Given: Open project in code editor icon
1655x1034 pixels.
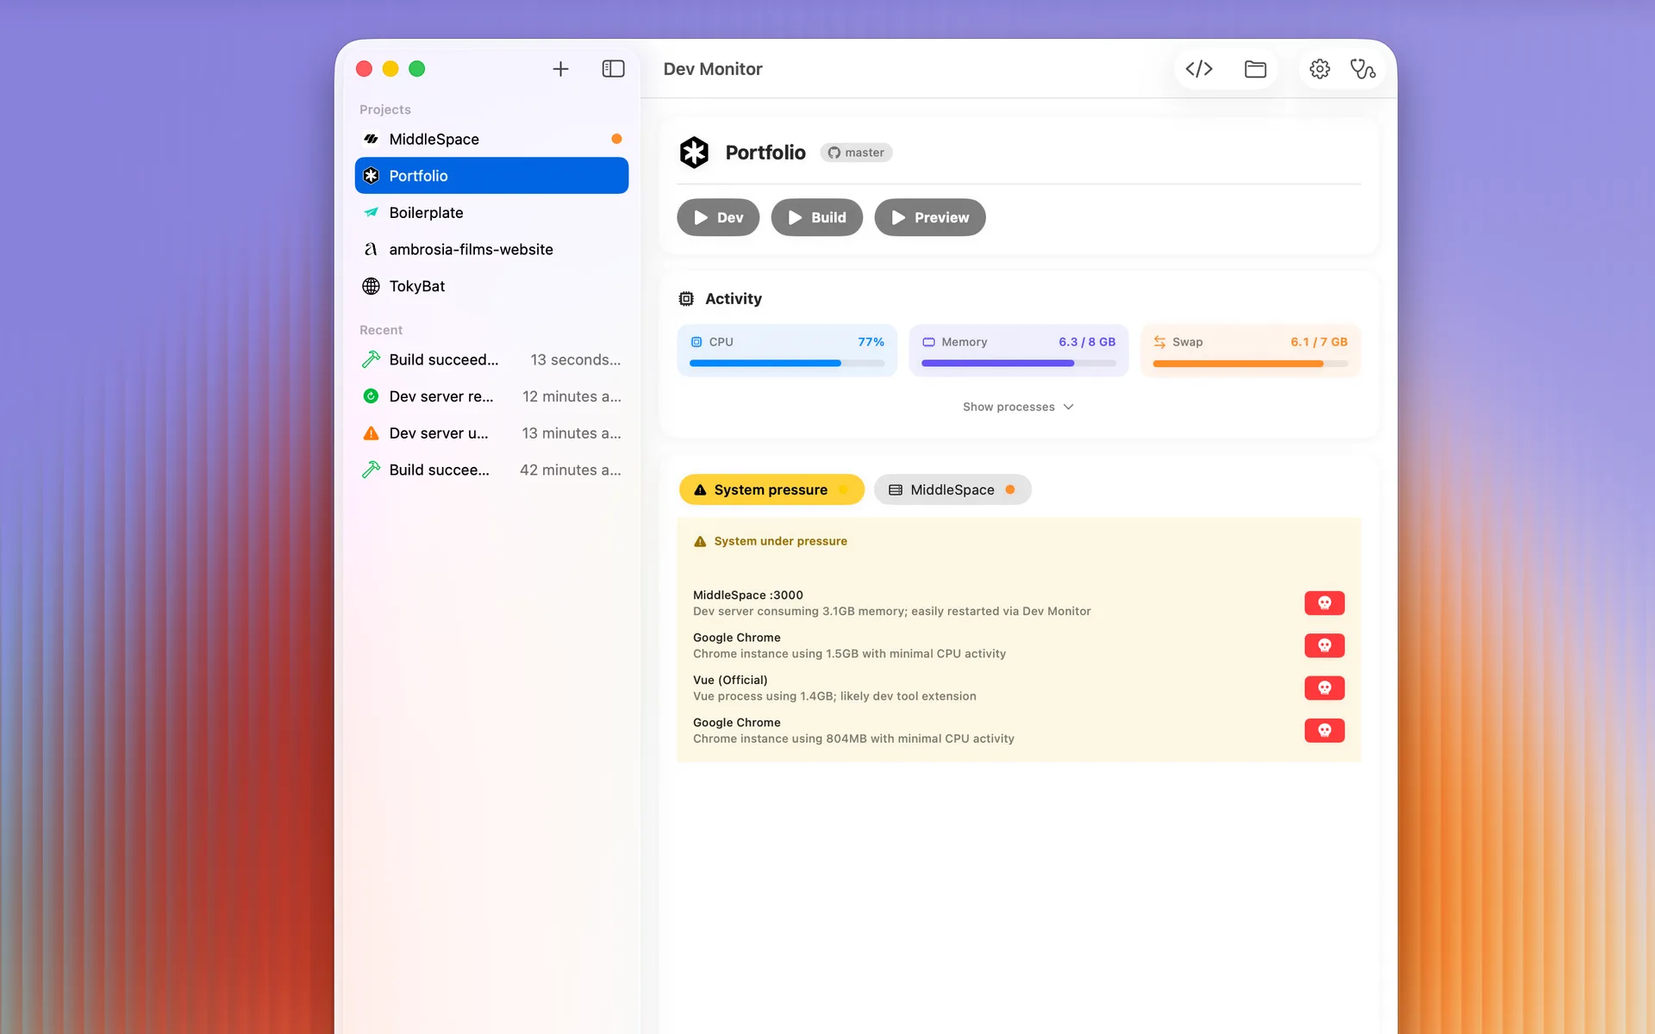Looking at the screenshot, I should click(x=1199, y=69).
